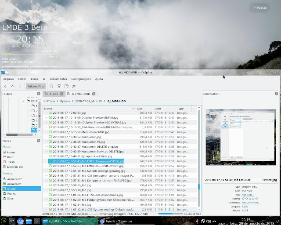Go to 2018-07-03_Mint-19 in the breadcrumb
The image size is (281, 225).
click(x=88, y=101)
